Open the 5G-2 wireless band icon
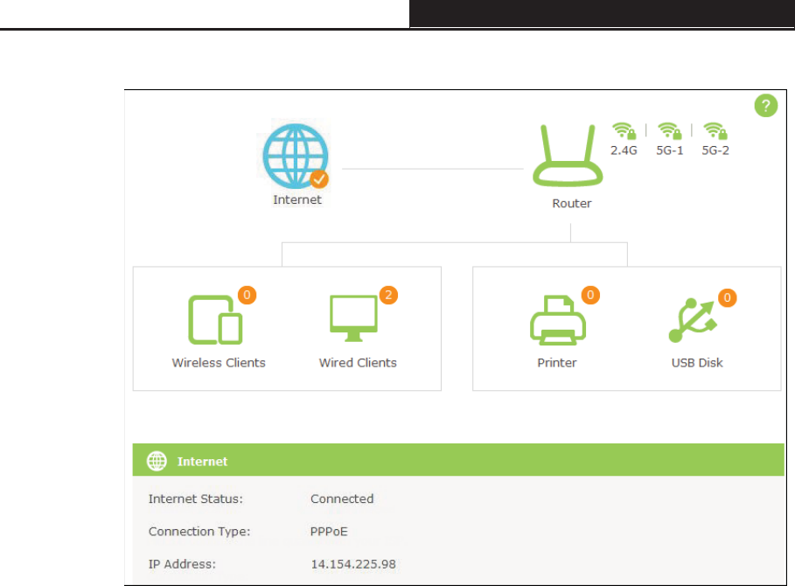 (x=715, y=131)
